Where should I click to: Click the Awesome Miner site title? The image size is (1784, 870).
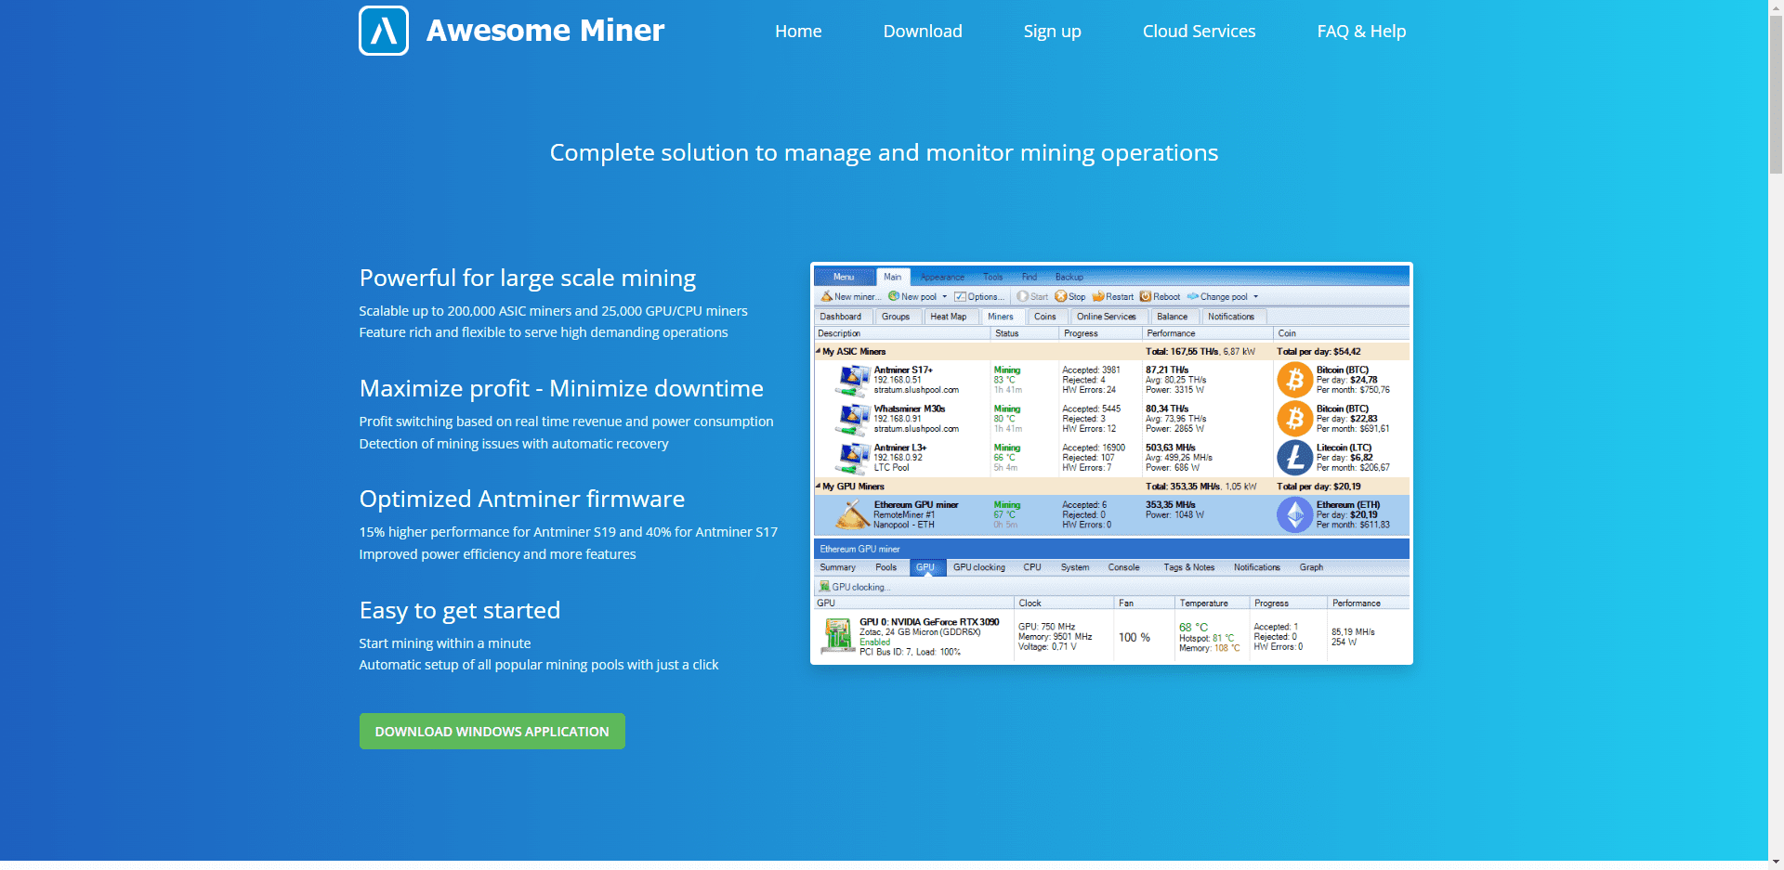(545, 31)
